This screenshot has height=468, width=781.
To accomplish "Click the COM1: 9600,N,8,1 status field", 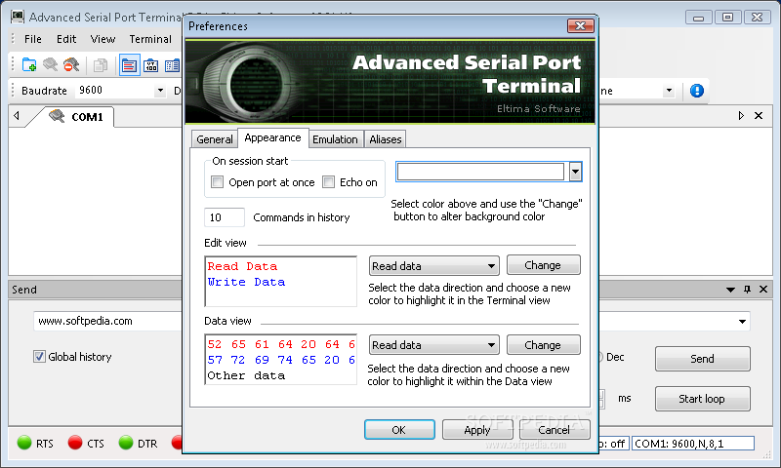I will pyautogui.click(x=693, y=443).
